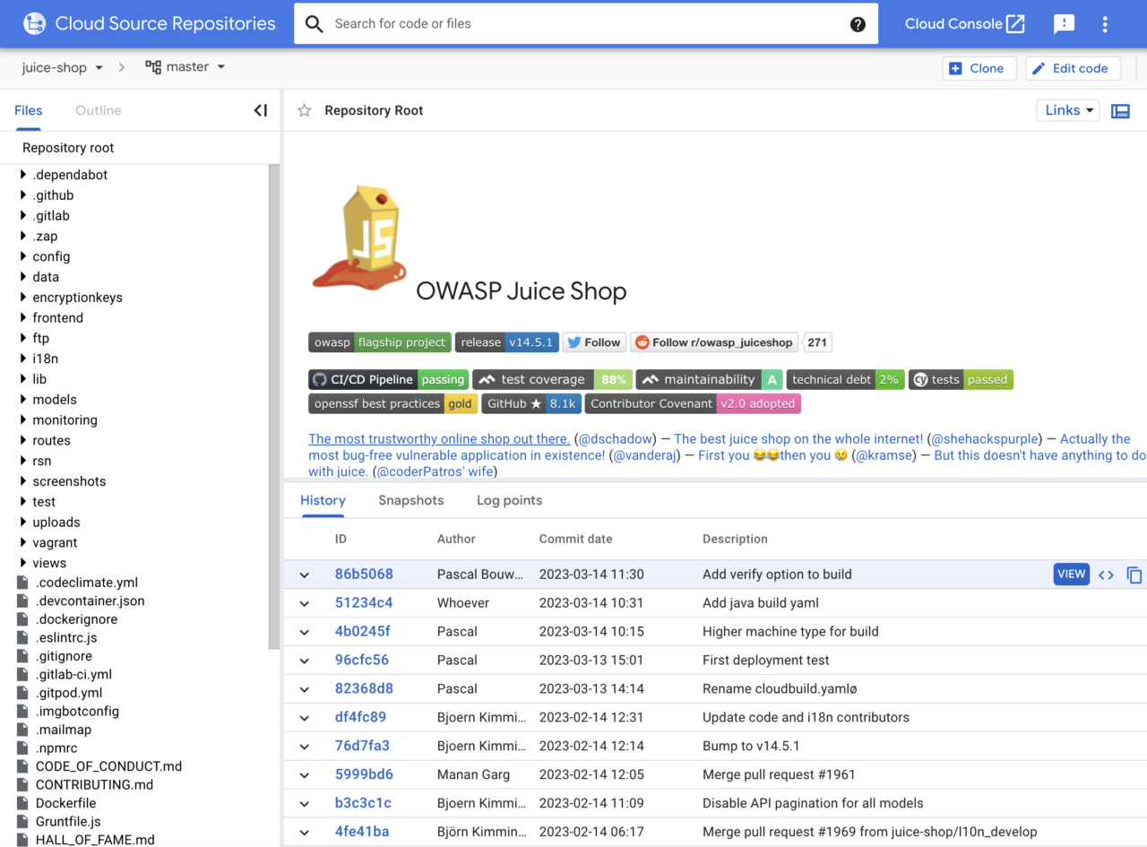1147x847 pixels.
Task: Click the Edit code button
Action: [x=1073, y=67]
